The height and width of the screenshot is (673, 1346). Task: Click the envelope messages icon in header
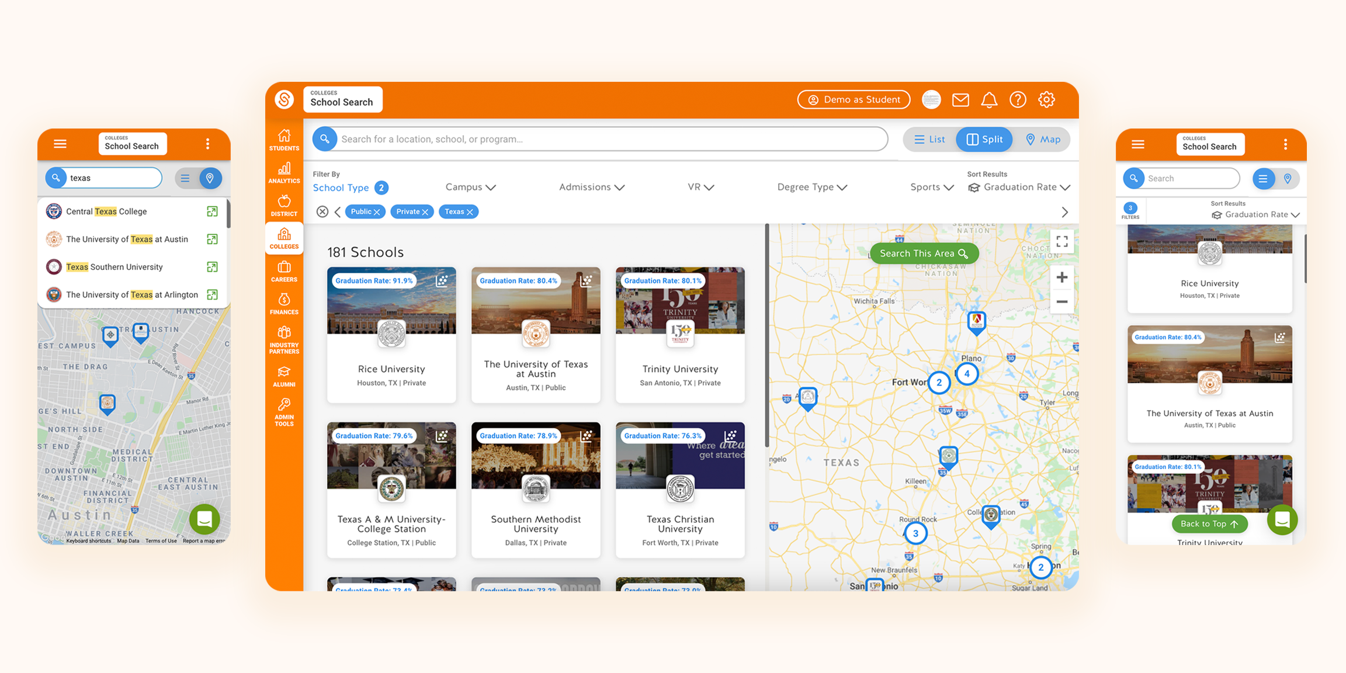(960, 100)
